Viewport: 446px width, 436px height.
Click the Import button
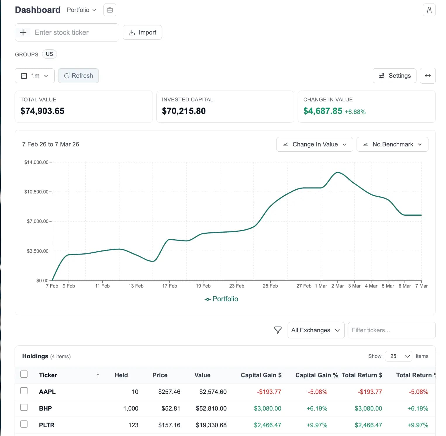tap(142, 32)
